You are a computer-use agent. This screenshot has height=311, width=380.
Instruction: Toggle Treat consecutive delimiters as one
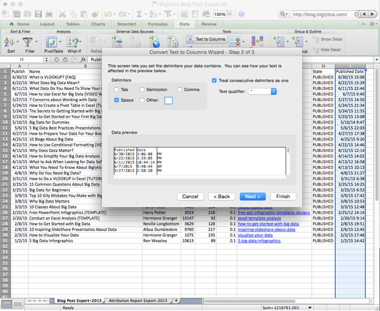tap(214, 81)
